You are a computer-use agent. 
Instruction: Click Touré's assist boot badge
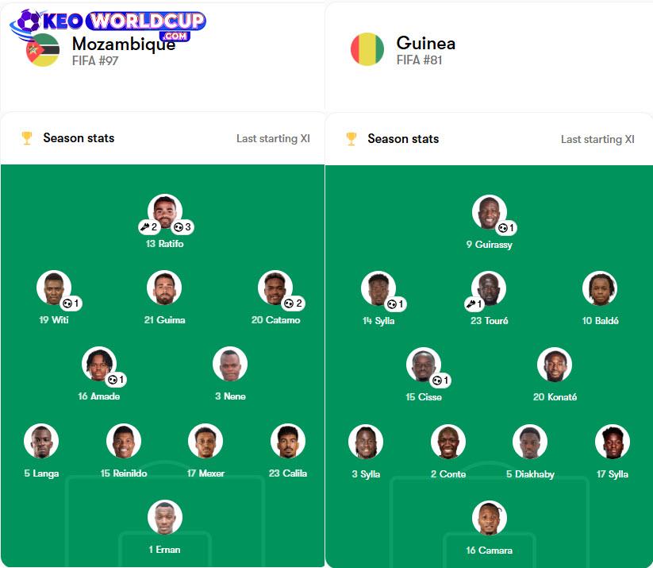(474, 304)
